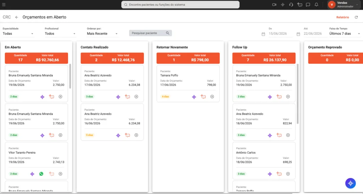The image size is (363, 194).
Task: Click the orange chat icon on Ana Beatriz 16/06/2026 card
Action: click(127, 135)
